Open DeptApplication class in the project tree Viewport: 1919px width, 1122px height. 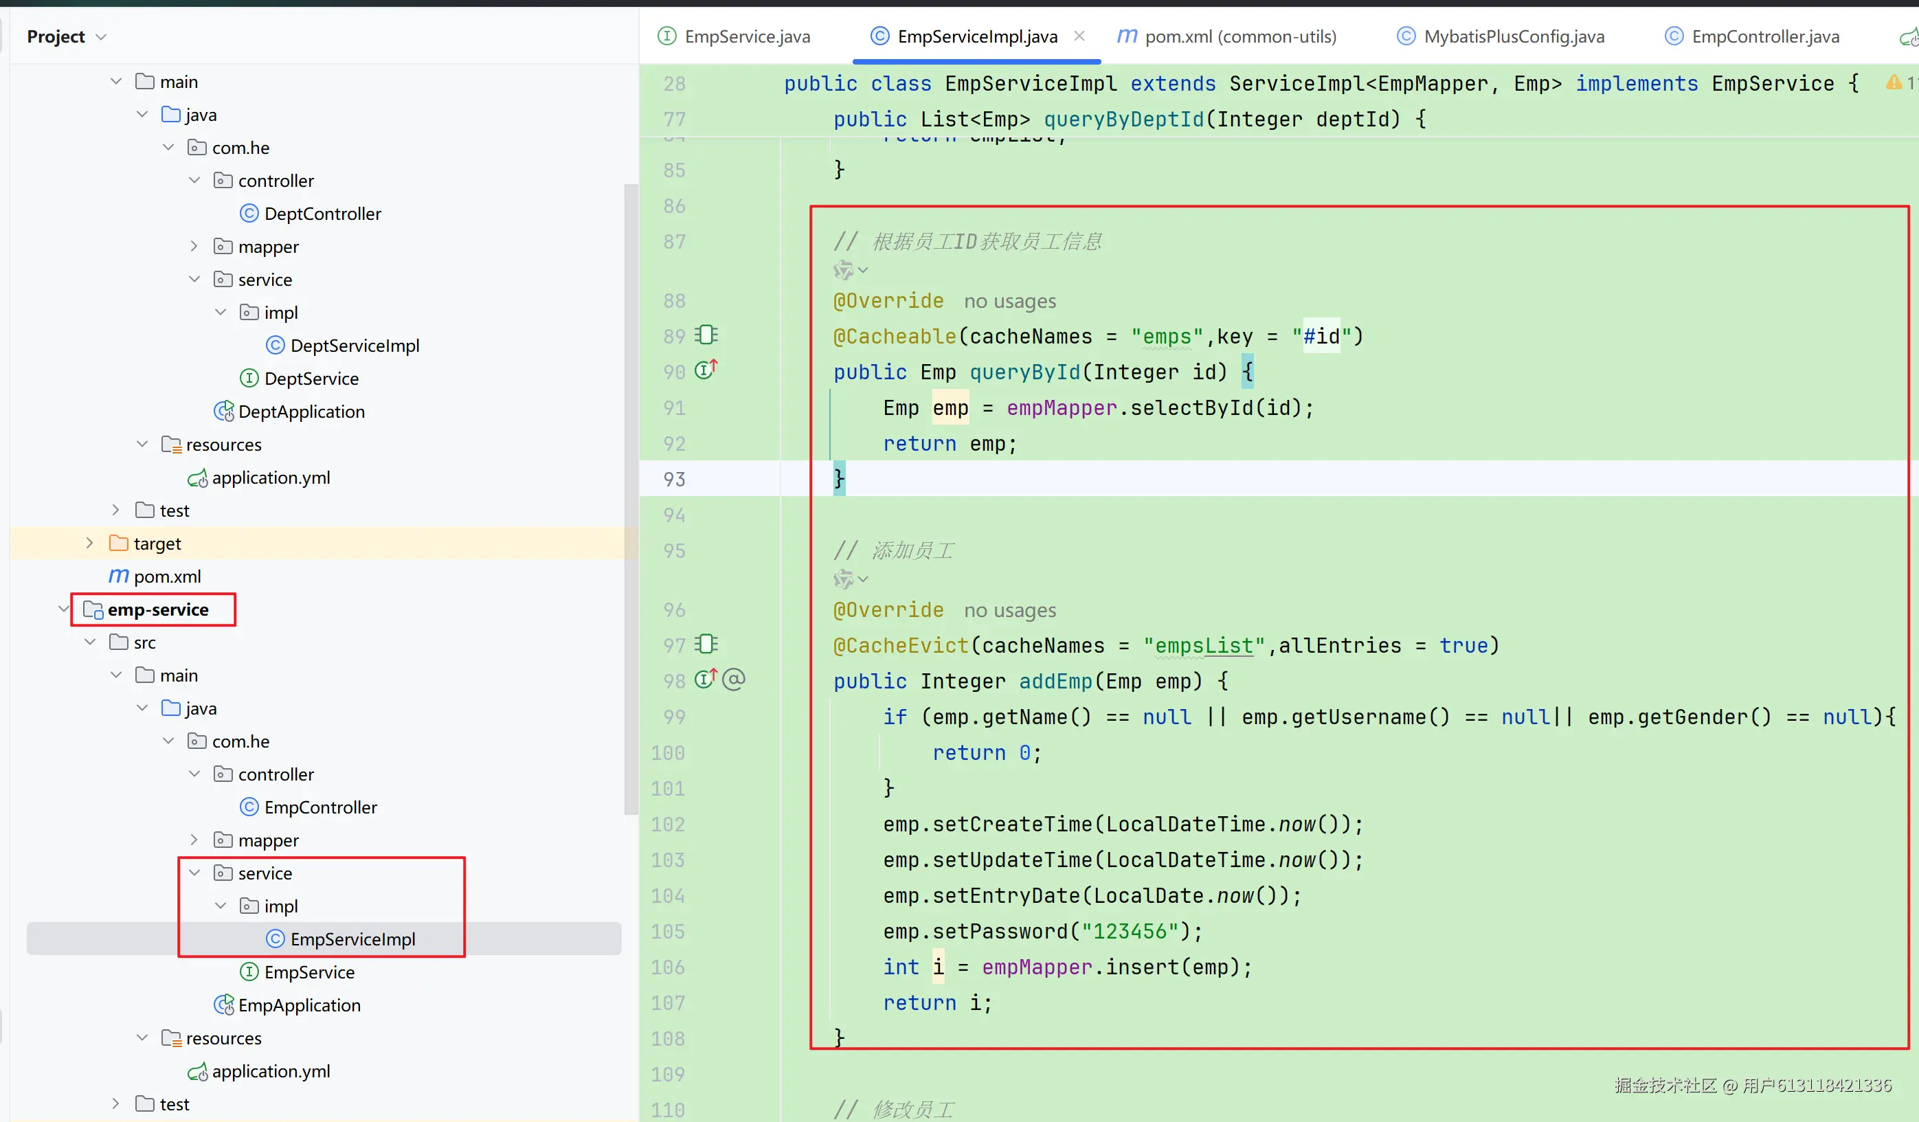[x=301, y=412]
